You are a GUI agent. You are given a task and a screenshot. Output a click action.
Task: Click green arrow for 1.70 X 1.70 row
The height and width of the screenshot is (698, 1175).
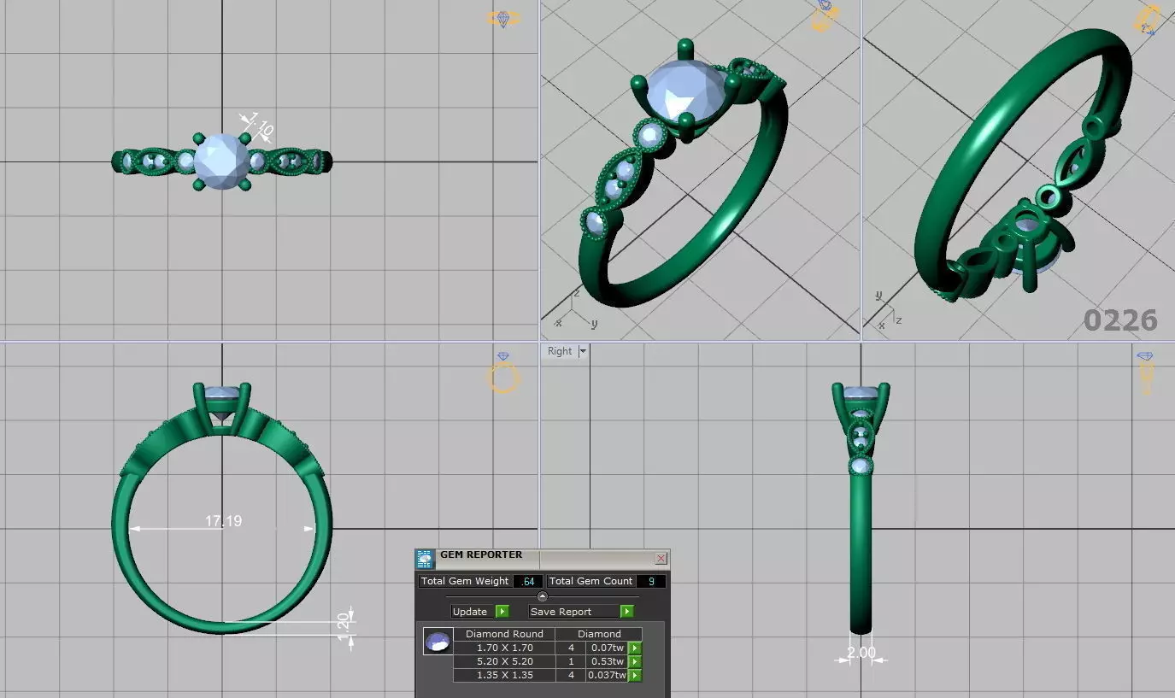coord(635,648)
